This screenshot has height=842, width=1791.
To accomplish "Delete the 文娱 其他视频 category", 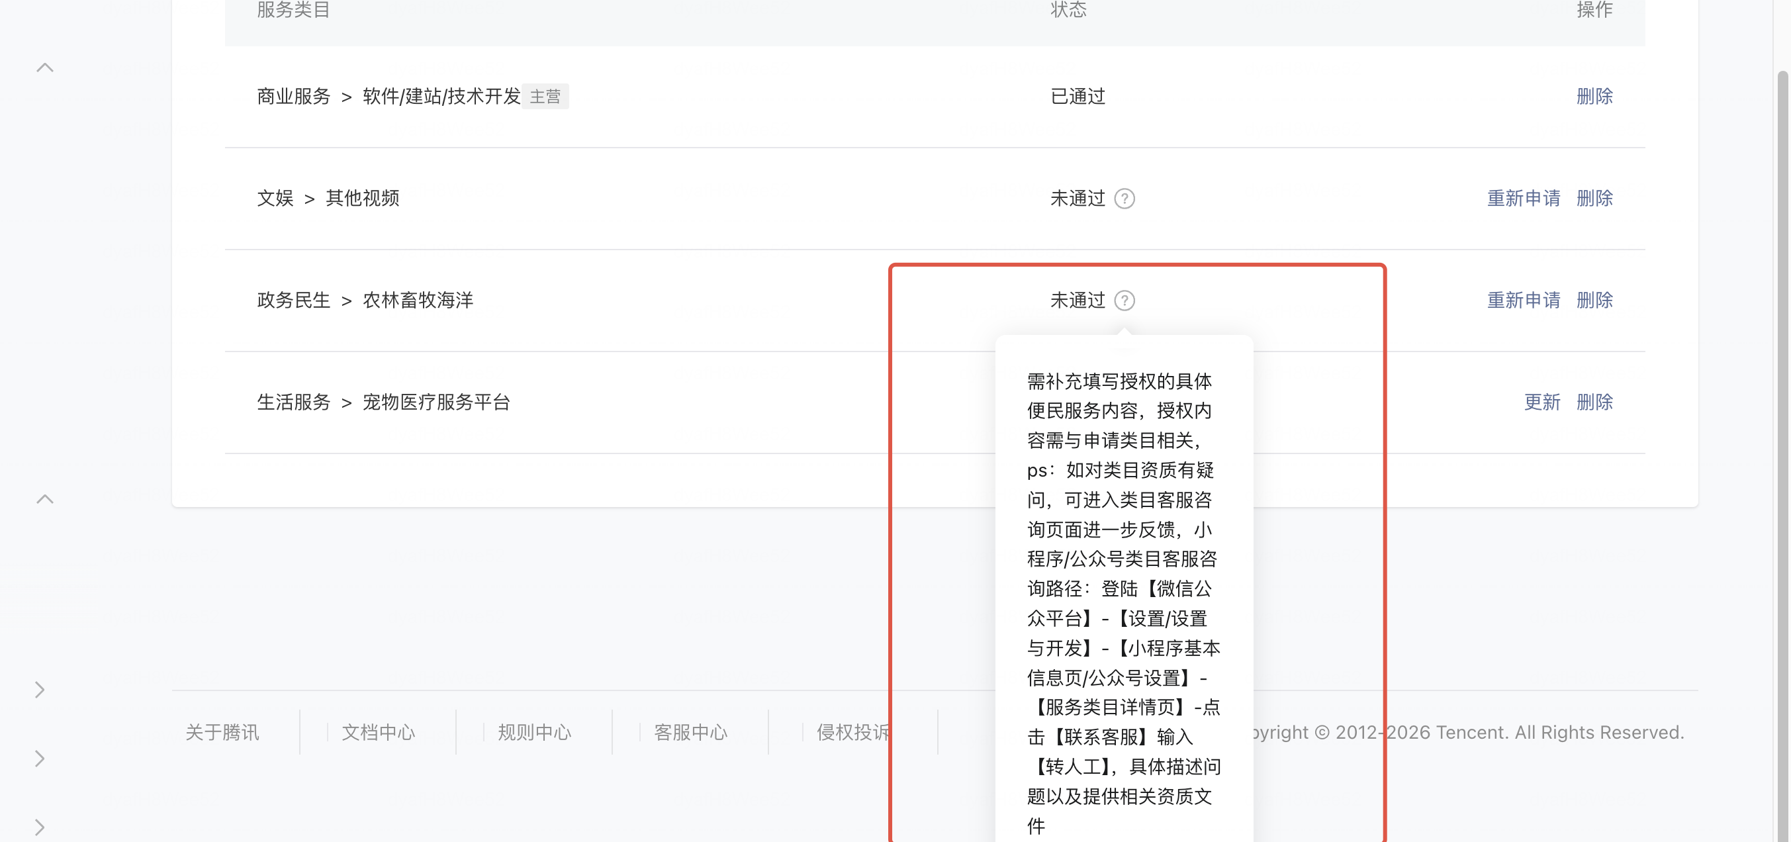I will [1594, 198].
